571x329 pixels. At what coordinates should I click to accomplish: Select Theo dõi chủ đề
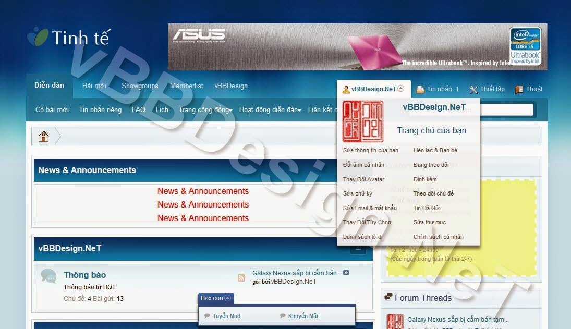click(433, 193)
